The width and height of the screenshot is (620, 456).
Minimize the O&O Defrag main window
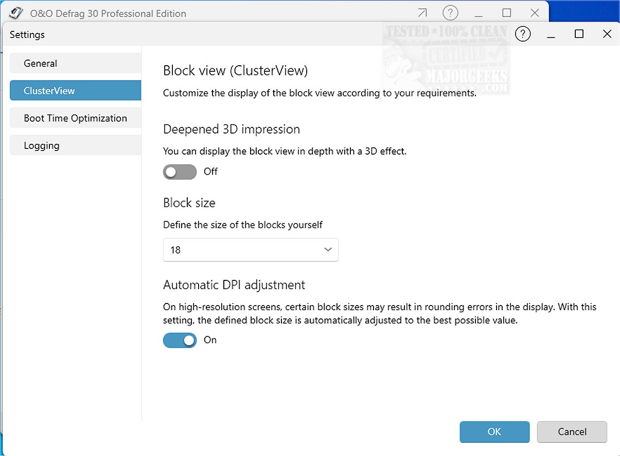[479, 13]
